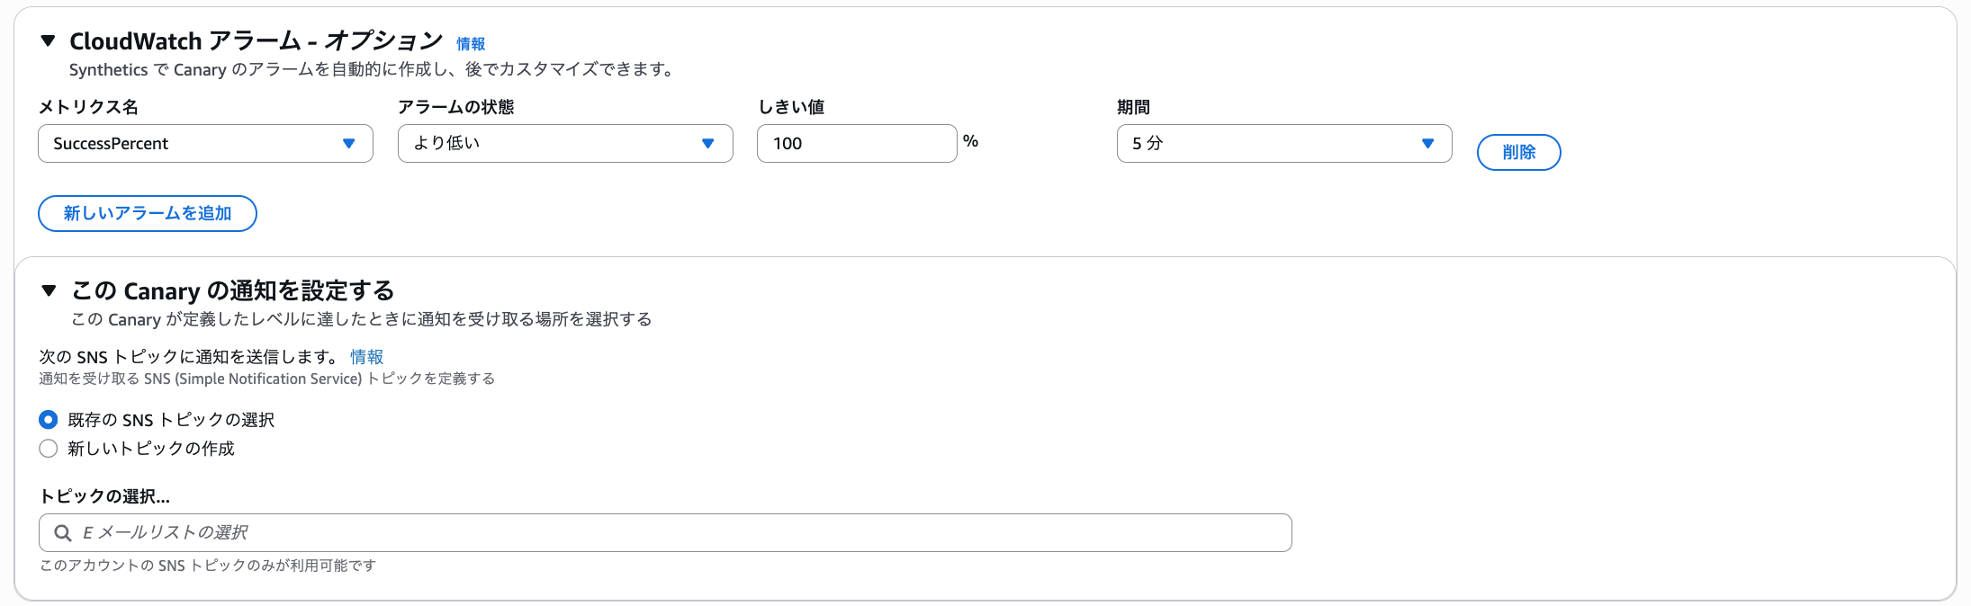The image size is (1971, 606).
Task: Collapse the Canary の通知を設定する section triangle
Action: [x=49, y=290]
